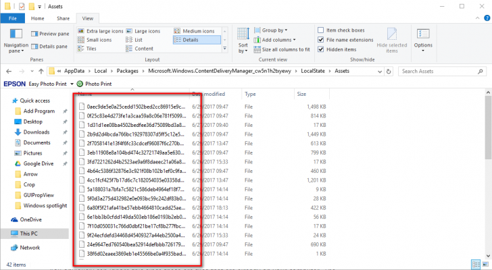Sort by the Size column header
The width and height of the screenshot is (492, 270).
tap(312, 94)
